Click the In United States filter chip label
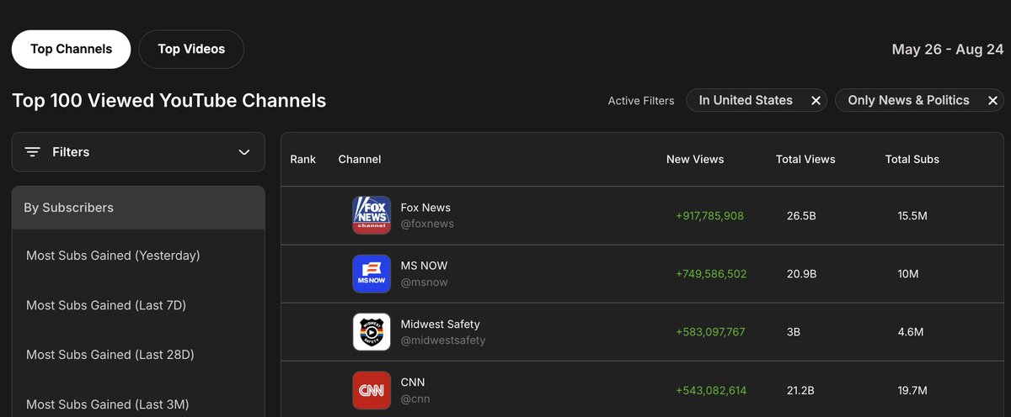 coord(746,100)
